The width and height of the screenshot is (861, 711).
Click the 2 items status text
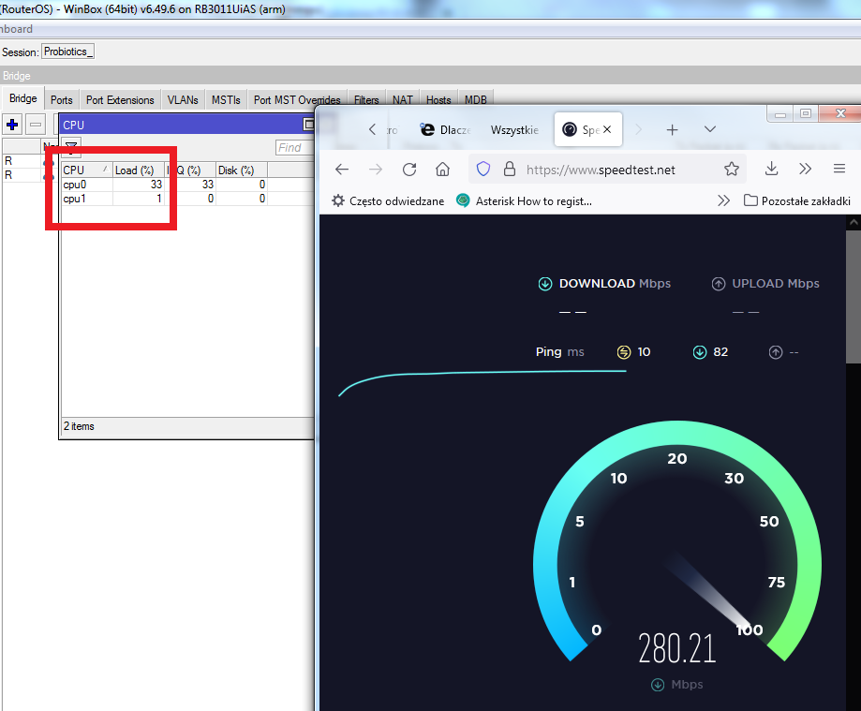79,426
